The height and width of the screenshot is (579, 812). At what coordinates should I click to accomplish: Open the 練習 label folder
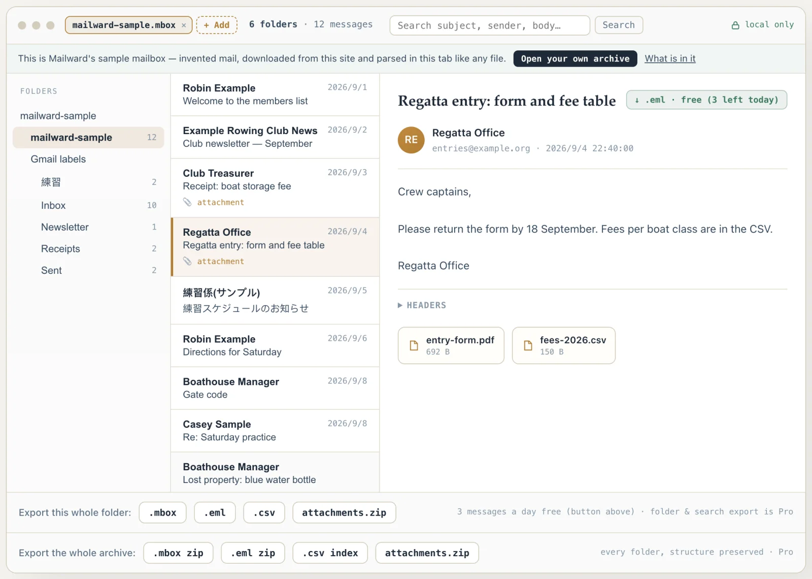(88, 182)
